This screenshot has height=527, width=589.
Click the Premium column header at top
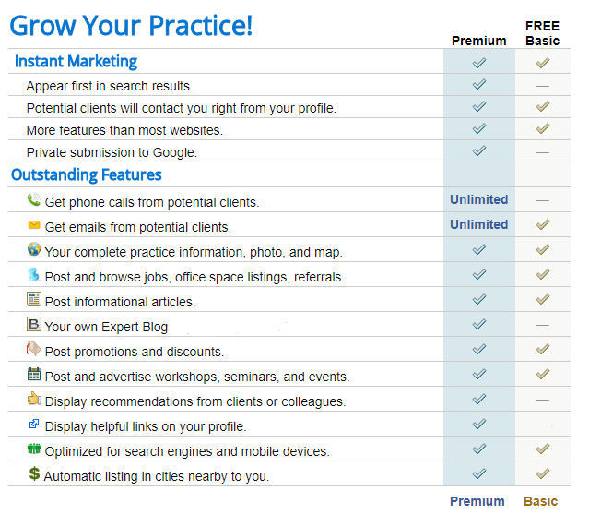[479, 41]
